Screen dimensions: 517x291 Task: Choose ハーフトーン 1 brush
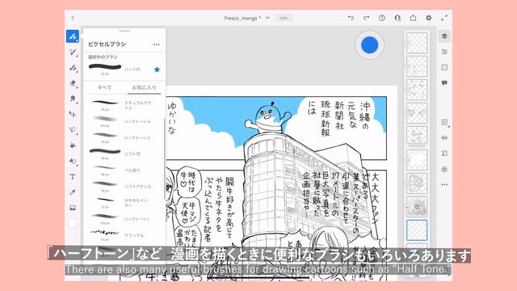[x=124, y=219]
